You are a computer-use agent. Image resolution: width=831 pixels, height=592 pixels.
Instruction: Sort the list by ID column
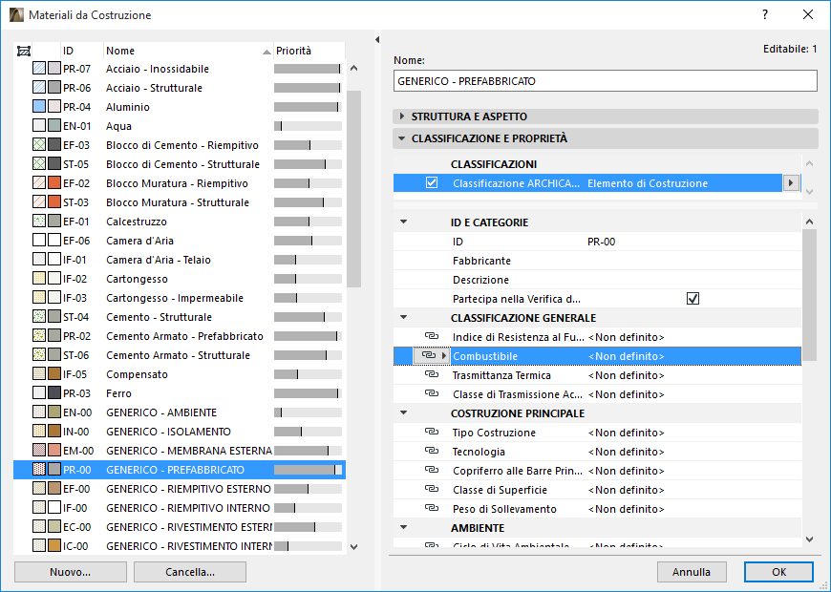point(82,51)
